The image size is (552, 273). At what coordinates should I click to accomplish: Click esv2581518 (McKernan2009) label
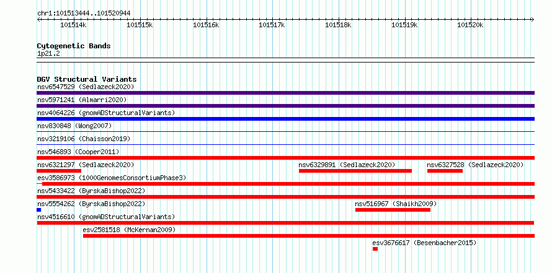129,230
